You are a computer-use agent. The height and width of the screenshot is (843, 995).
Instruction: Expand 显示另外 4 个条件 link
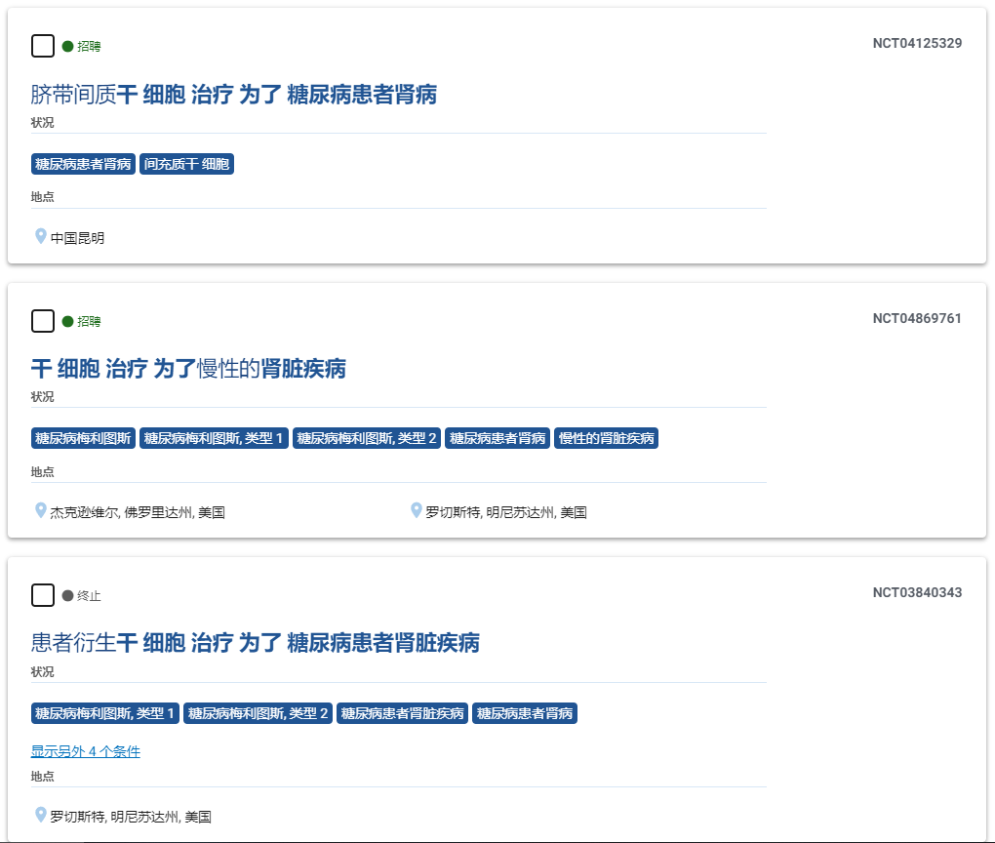pyautogui.click(x=86, y=751)
